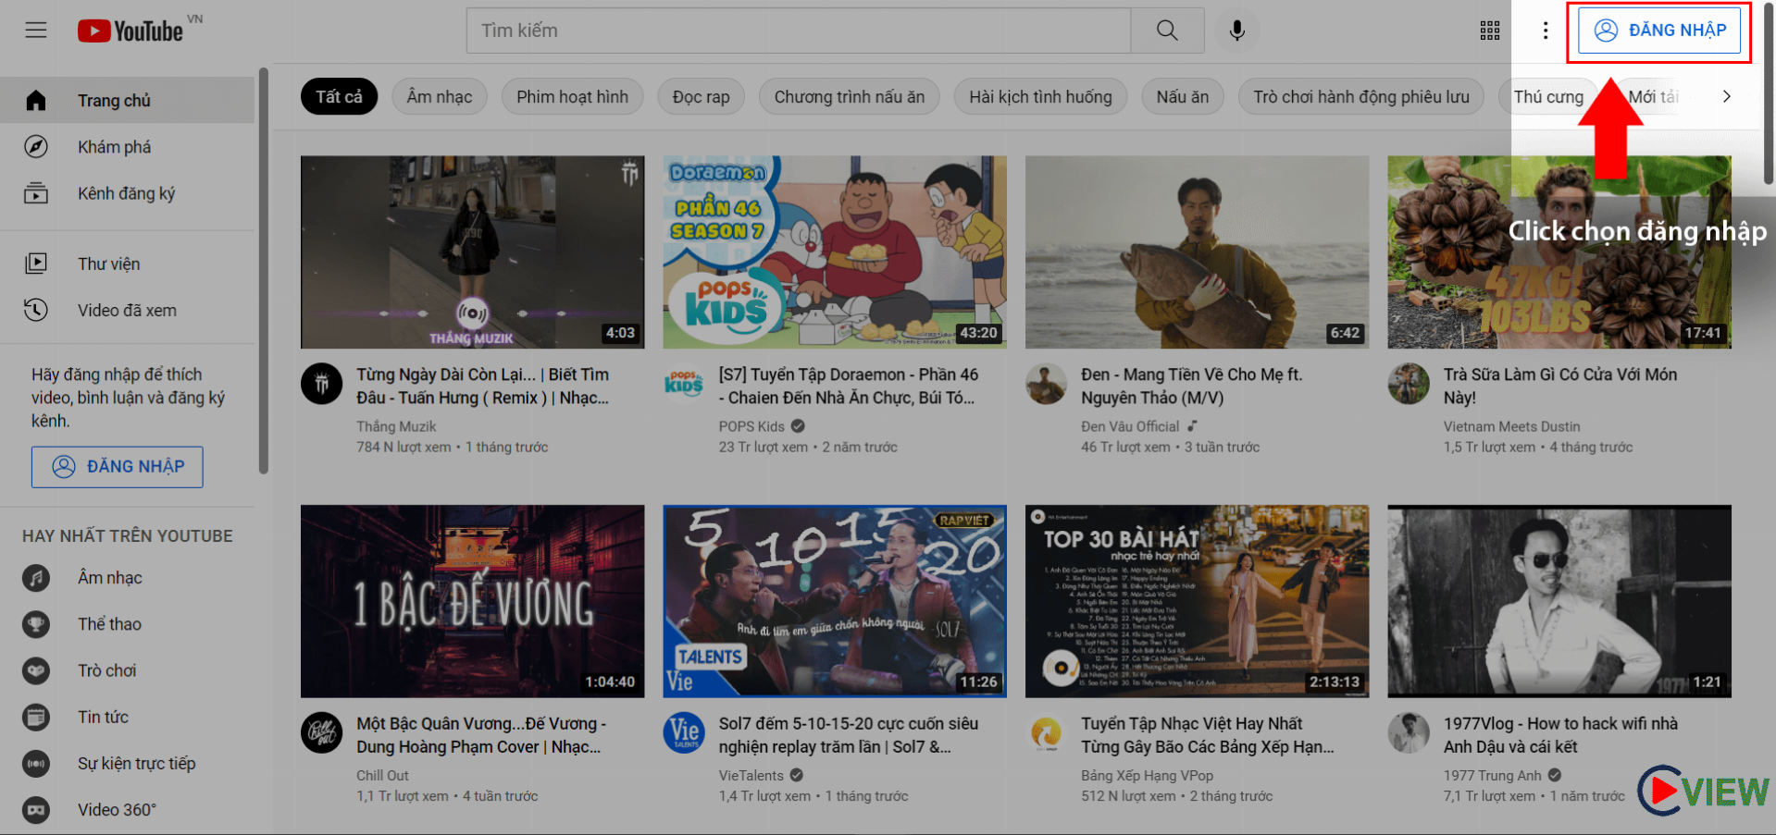Open Bảng Xếp Hạng VPop channel avatar

1046,732
